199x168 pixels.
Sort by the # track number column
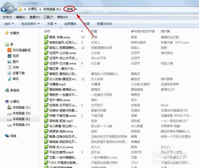click(82, 31)
